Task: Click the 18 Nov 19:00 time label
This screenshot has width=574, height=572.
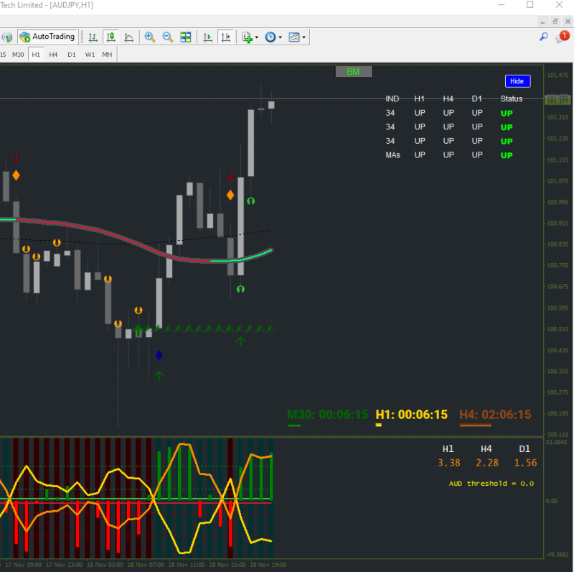Action: (x=268, y=565)
